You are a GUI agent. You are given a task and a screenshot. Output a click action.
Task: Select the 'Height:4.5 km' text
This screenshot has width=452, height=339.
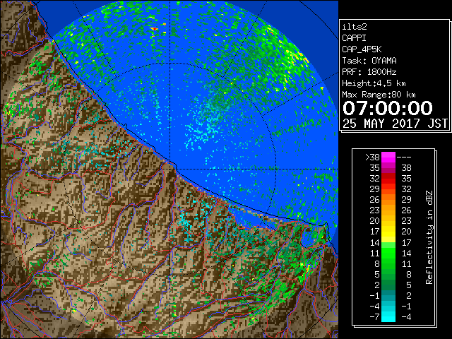(374, 83)
